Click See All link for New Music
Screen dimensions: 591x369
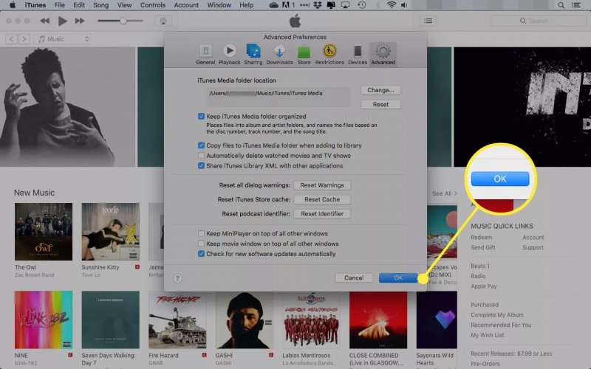[445, 193]
